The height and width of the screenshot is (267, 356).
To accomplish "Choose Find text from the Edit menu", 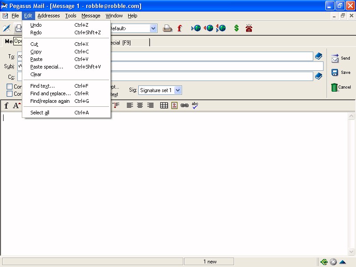I will (66, 86).
